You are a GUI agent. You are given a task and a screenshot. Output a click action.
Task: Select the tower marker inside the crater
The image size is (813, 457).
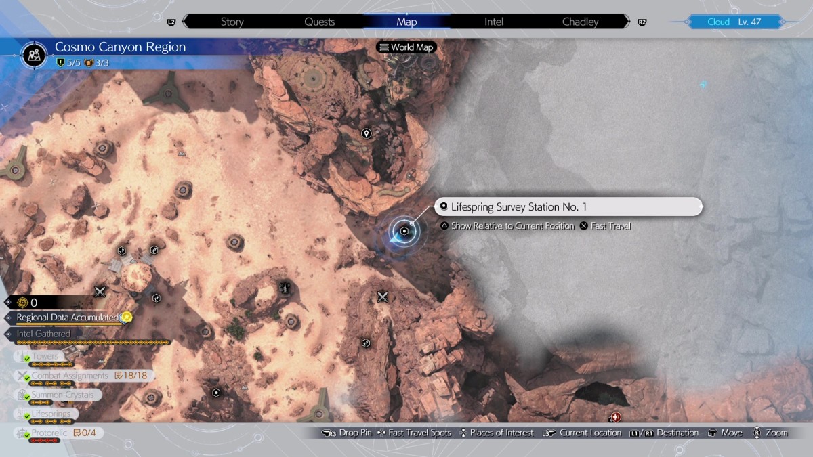tap(285, 288)
